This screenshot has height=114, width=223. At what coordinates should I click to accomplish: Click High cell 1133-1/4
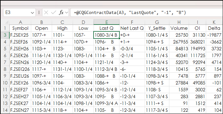62,56
